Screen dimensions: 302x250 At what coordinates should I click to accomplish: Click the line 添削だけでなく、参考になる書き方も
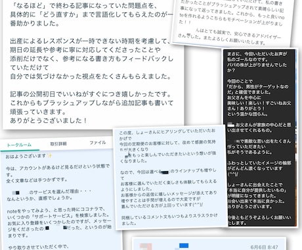coord(91,59)
